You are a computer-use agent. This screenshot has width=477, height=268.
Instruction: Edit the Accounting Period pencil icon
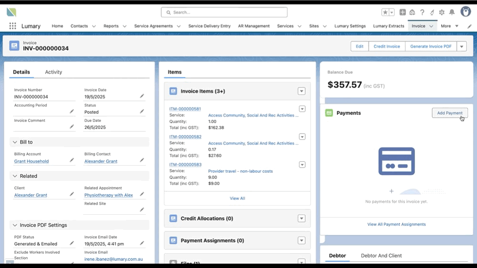tap(72, 111)
